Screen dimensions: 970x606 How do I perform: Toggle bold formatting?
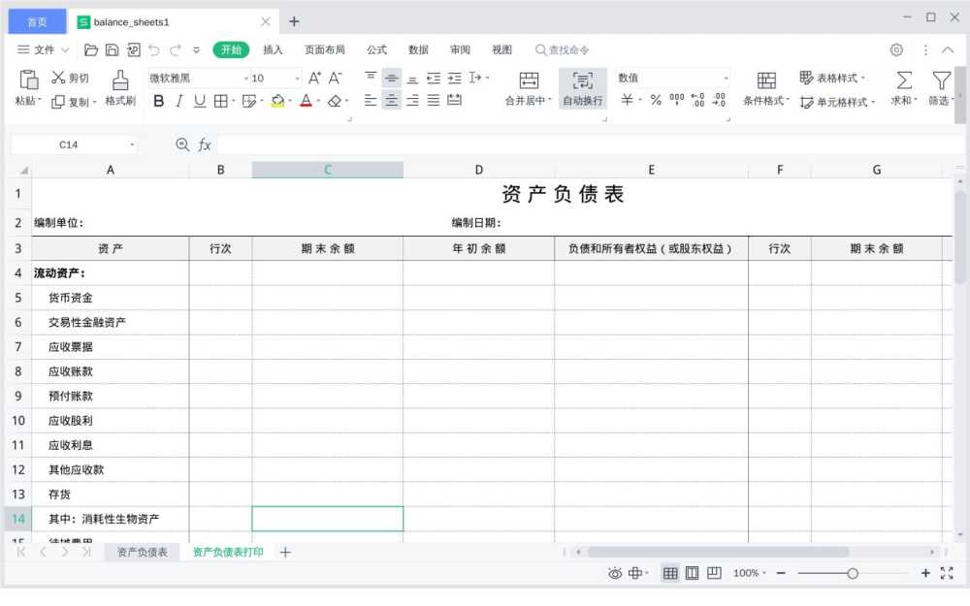point(158,101)
